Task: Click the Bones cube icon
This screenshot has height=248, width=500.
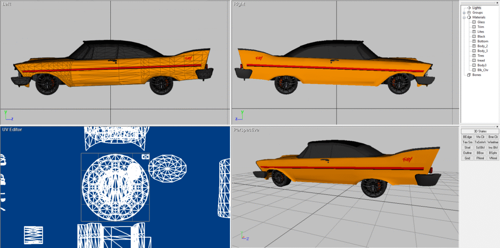Action: [469, 75]
